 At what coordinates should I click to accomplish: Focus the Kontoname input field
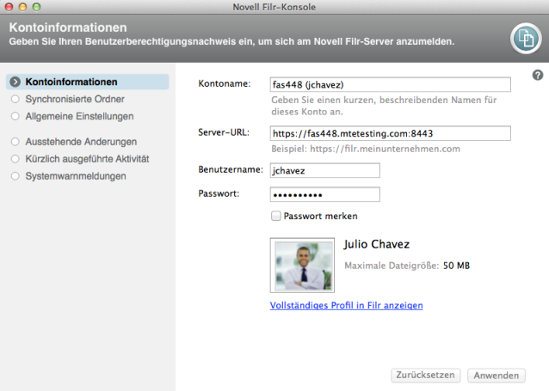click(x=390, y=84)
